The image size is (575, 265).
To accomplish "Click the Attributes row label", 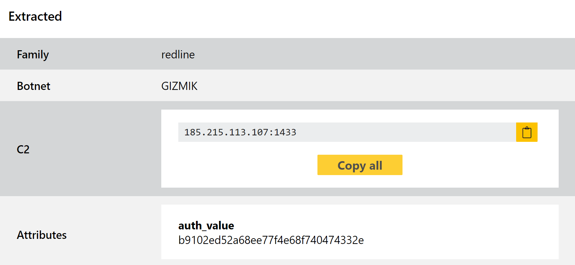I will 42,235.
